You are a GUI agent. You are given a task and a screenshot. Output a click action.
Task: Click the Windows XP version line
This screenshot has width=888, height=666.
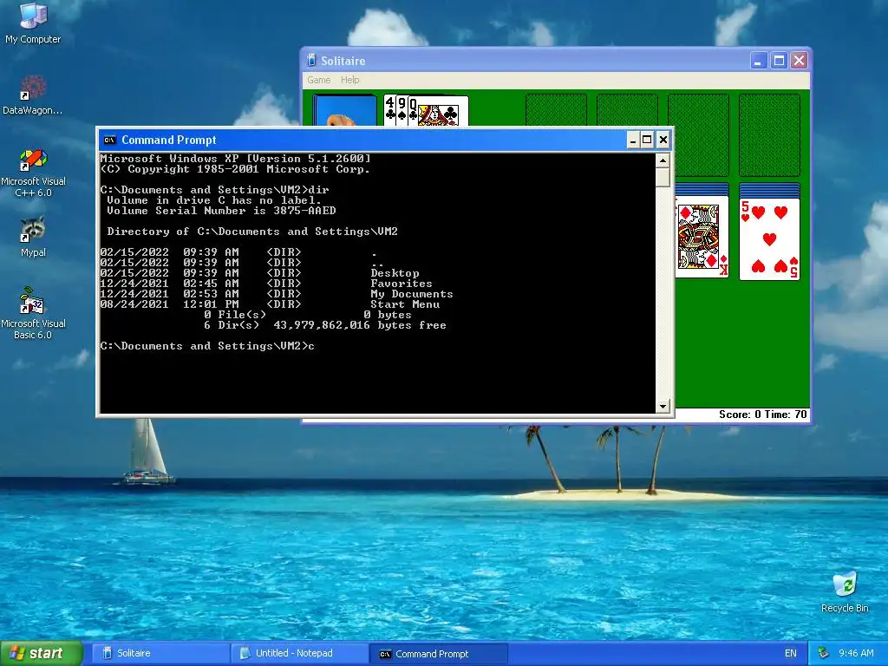tap(235, 159)
